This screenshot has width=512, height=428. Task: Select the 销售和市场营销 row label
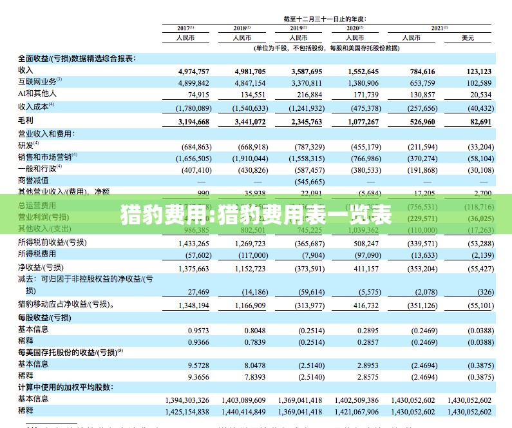click(48, 157)
